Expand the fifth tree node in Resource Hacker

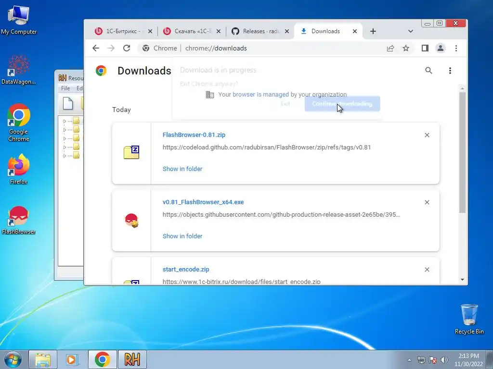[65, 156]
